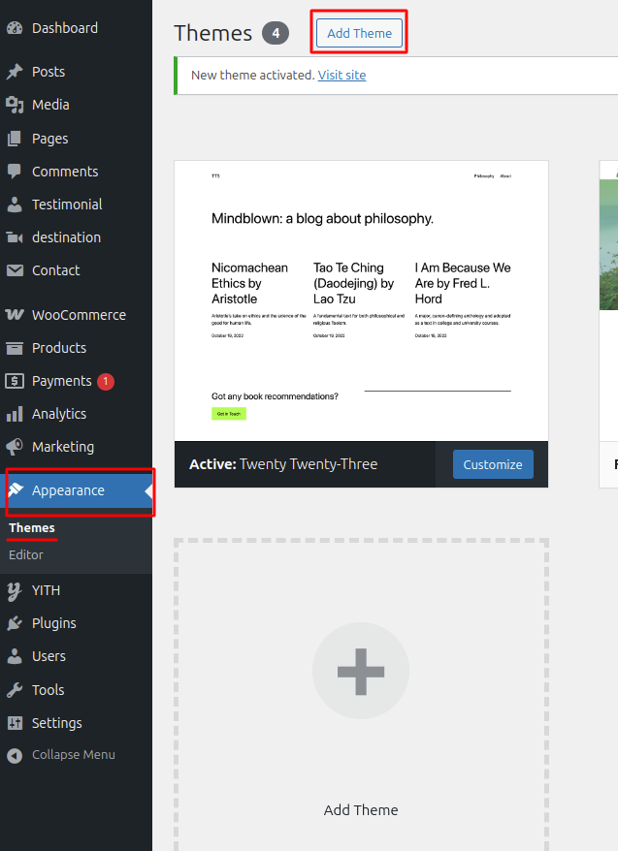Viewport: 618px width, 851px height.
Task: Click the Dashboard gauge icon
Action: tap(15, 28)
